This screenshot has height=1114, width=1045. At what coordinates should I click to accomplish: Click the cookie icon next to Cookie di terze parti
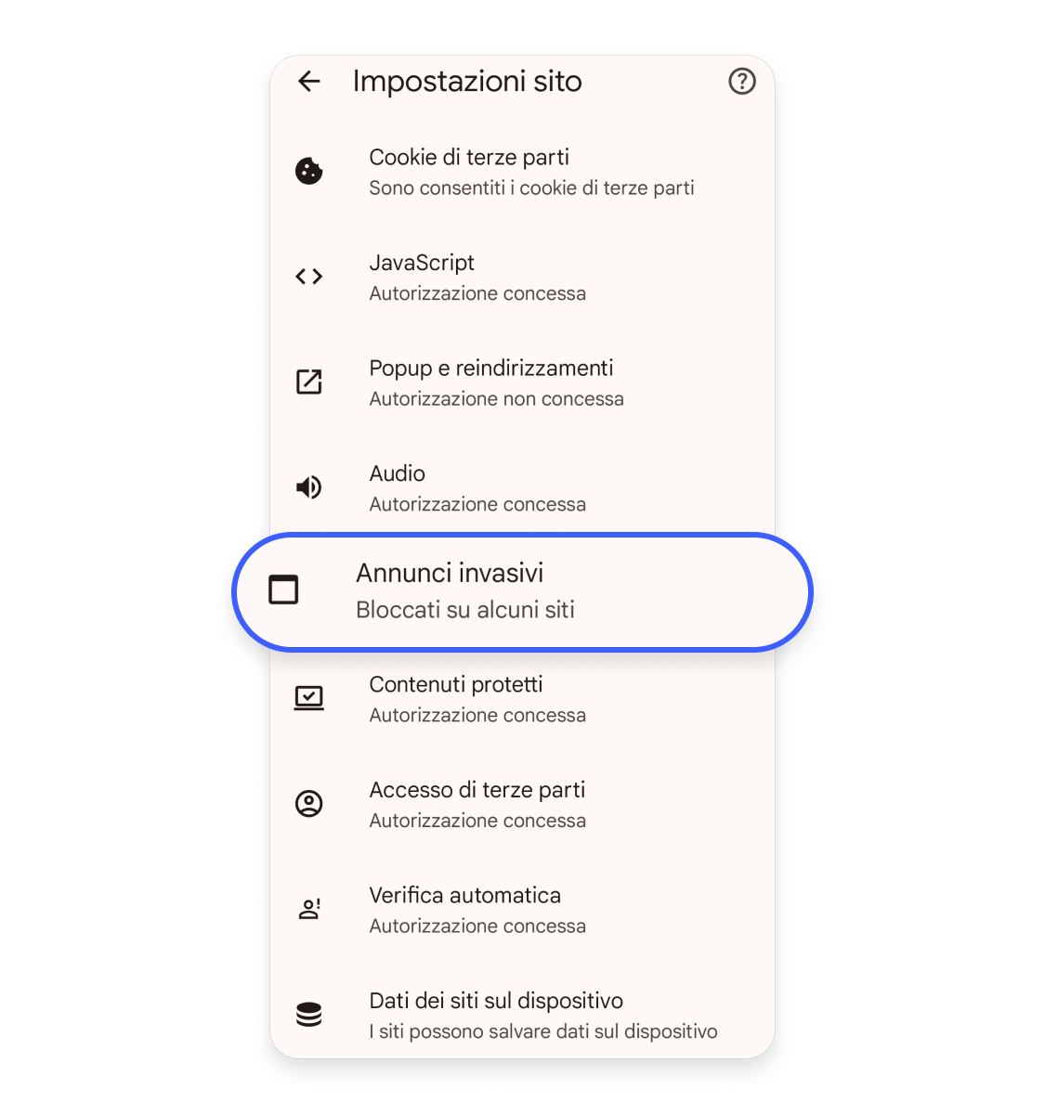point(309,171)
